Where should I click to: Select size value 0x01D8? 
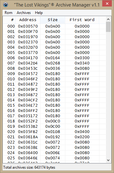coord(53,132)
